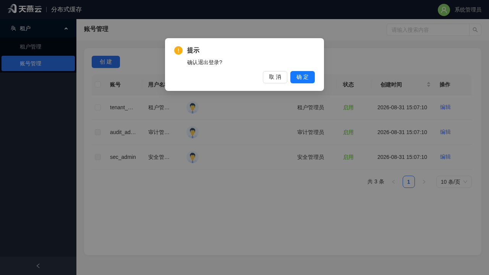Click the search magnifier icon

click(x=475, y=30)
